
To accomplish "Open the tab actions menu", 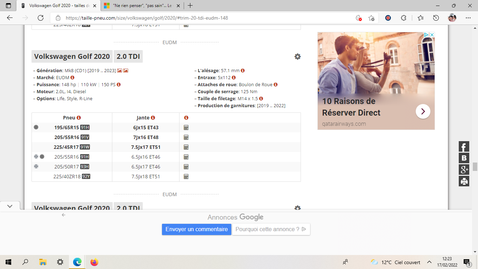I will click(x=8, y=6).
